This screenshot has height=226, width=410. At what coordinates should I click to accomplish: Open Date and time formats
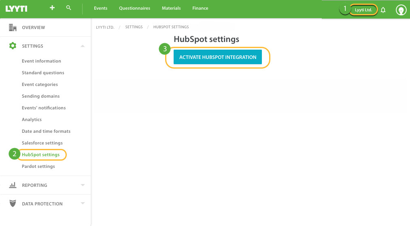point(46,132)
